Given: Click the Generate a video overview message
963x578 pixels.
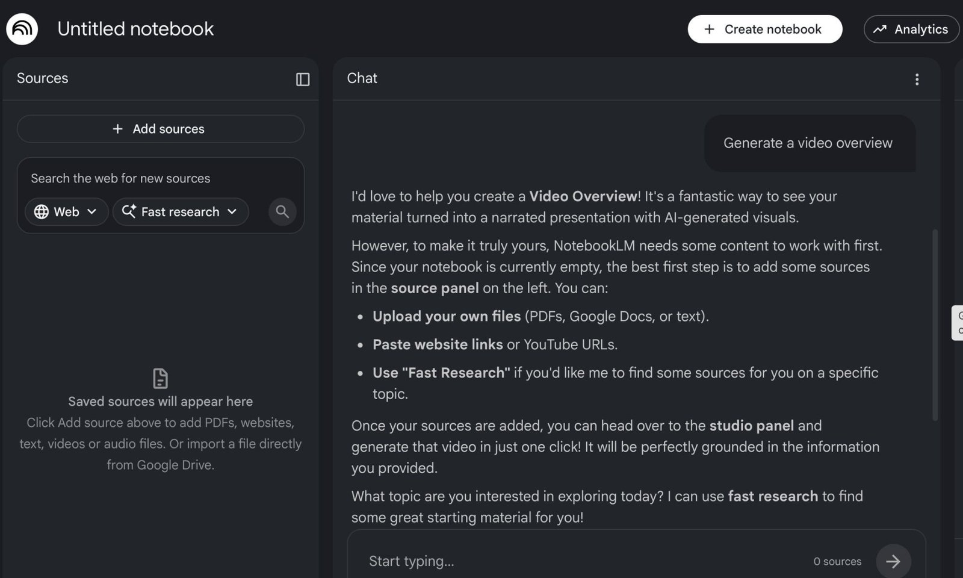Looking at the screenshot, I should click(810, 143).
